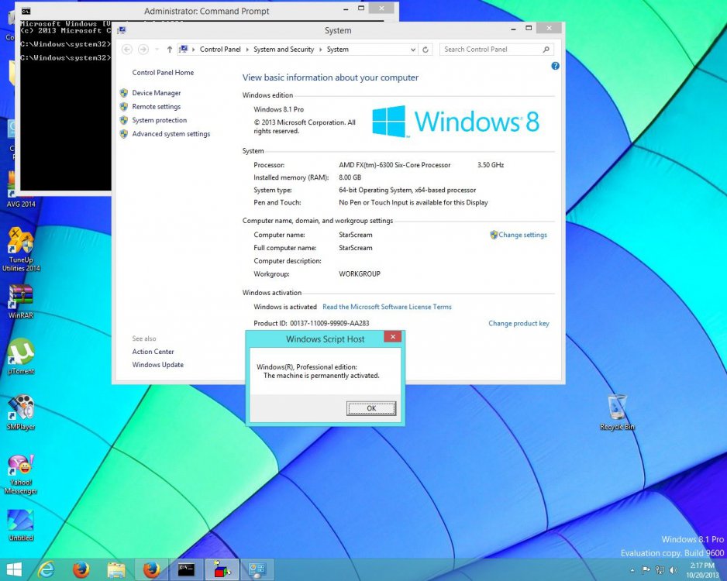The height and width of the screenshot is (581, 727).
Task: Open AVG 2014 desktop shortcut
Action: [x=20, y=191]
